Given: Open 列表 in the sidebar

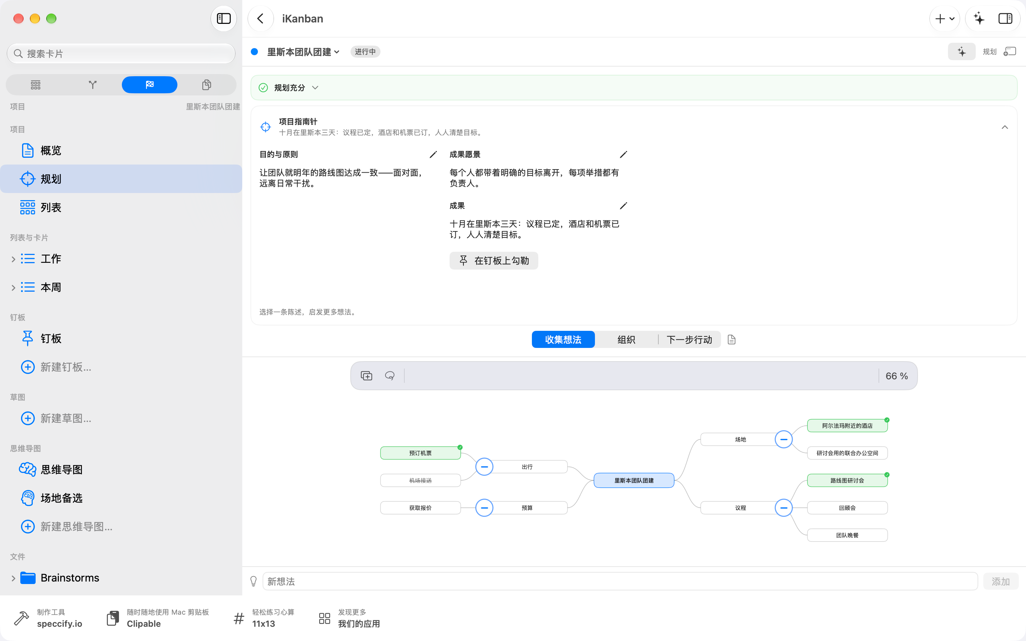Looking at the screenshot, I should (121, 207).
